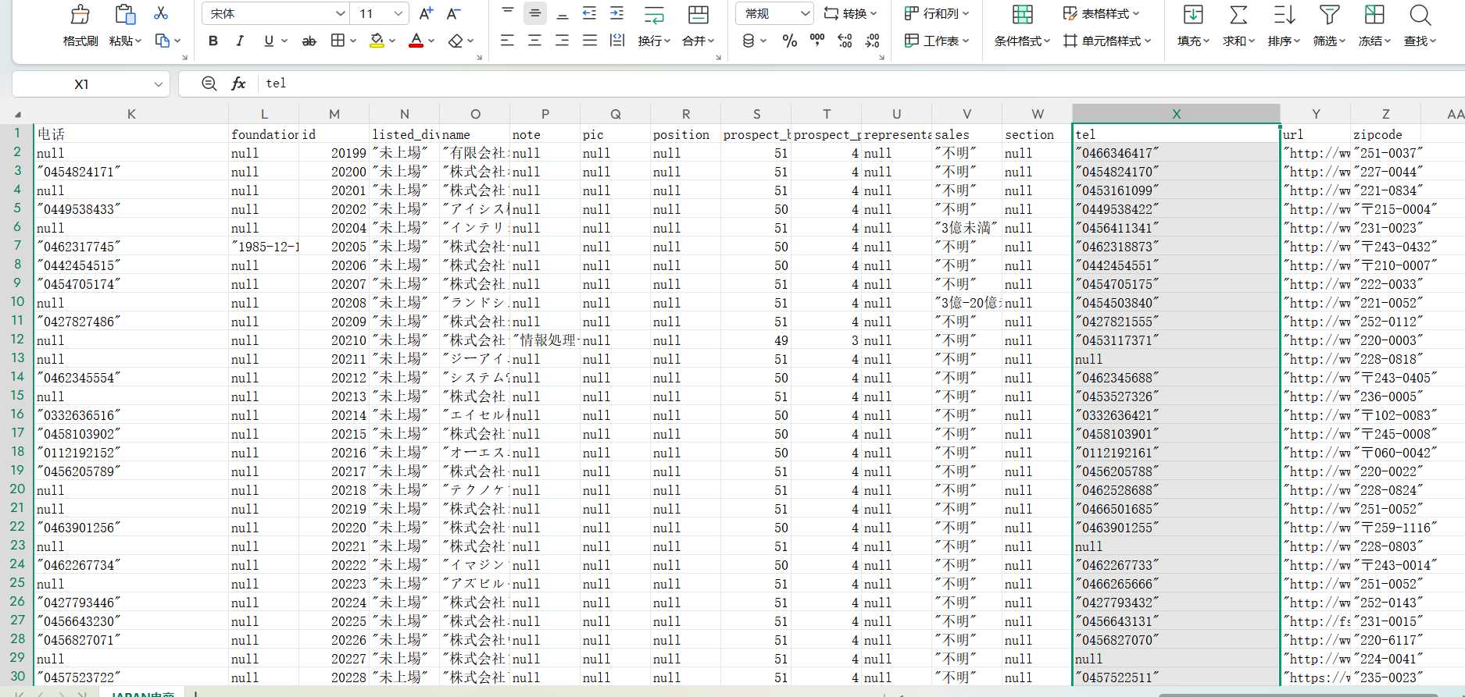Apply the thousands separator (000) style
This screenshot has height=697, width=1465.
click(x=817, y=39)
